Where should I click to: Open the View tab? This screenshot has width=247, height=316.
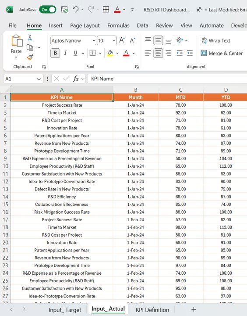(186, 25)
